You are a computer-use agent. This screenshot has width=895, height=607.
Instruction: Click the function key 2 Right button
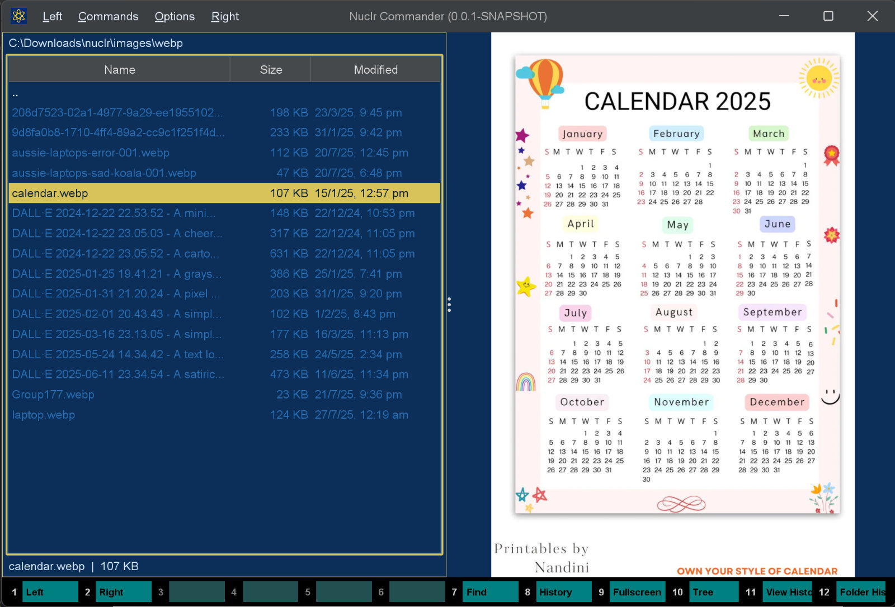(124, 592)
